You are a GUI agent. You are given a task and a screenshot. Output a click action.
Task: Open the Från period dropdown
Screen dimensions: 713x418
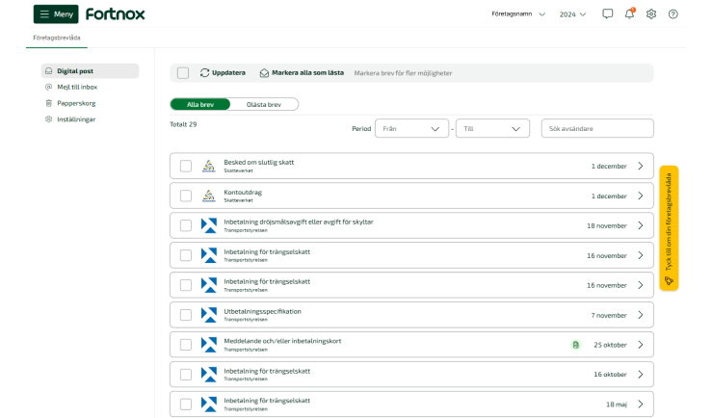coord(411,129)
